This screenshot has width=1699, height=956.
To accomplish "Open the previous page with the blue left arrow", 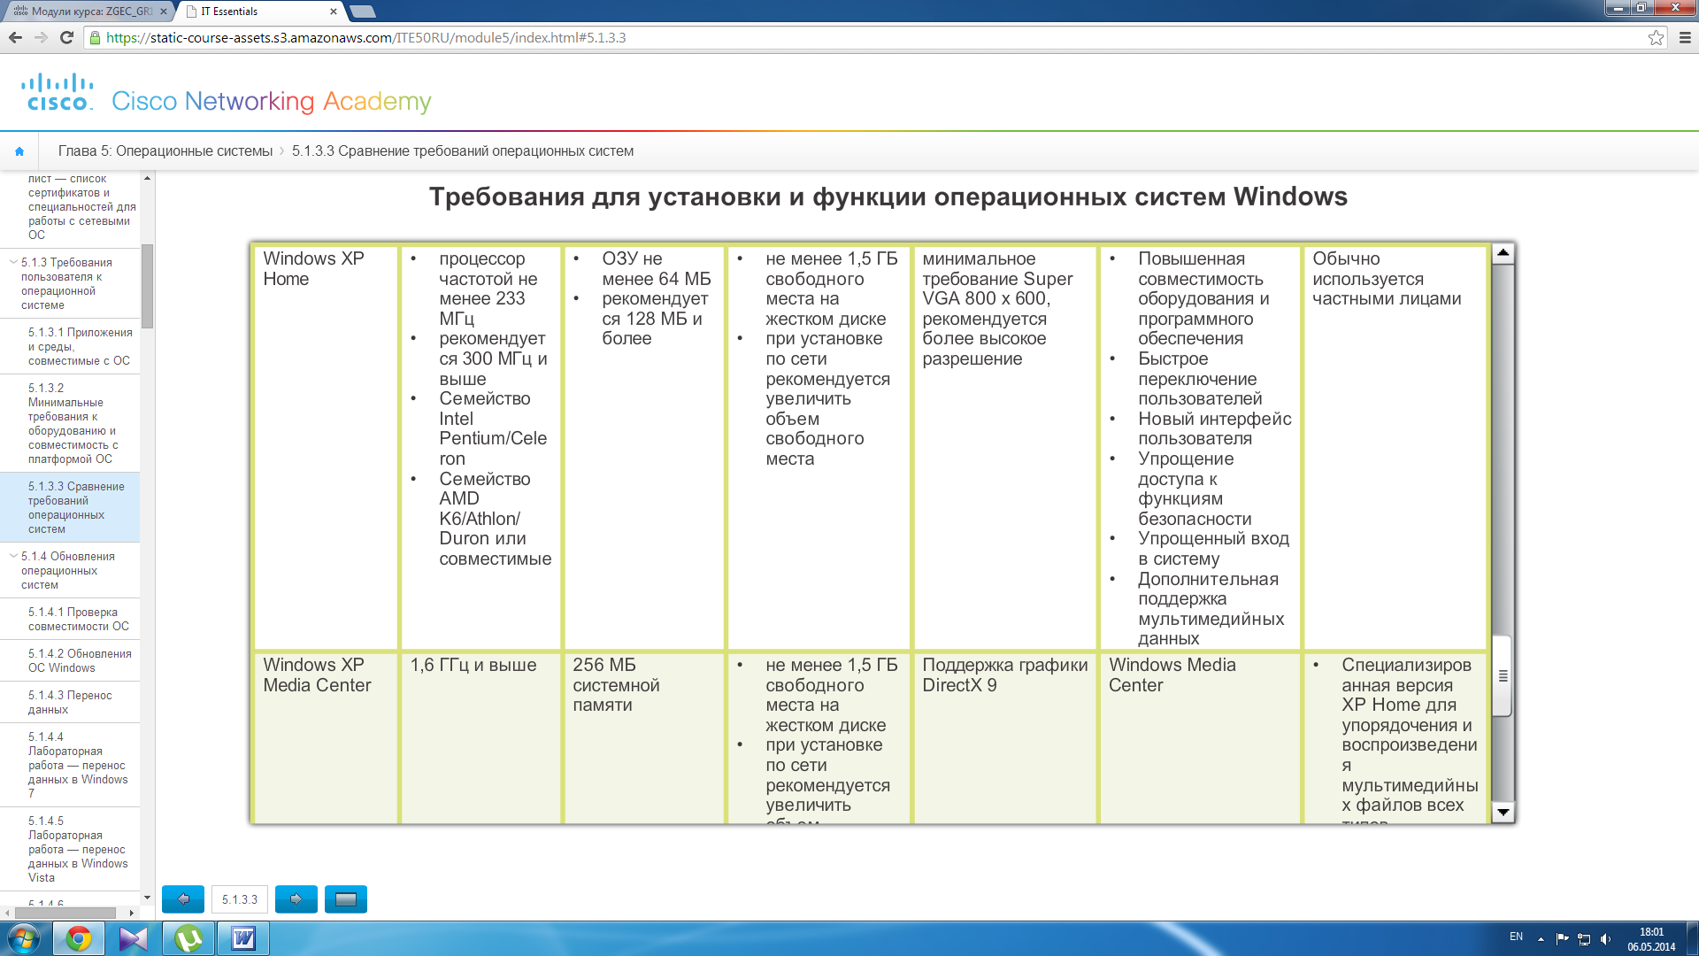I will [x=183, y=899].
